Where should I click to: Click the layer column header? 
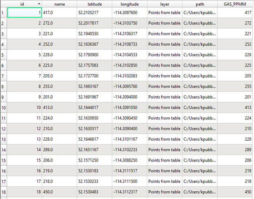pyautogui.click(x=164, y=4)
